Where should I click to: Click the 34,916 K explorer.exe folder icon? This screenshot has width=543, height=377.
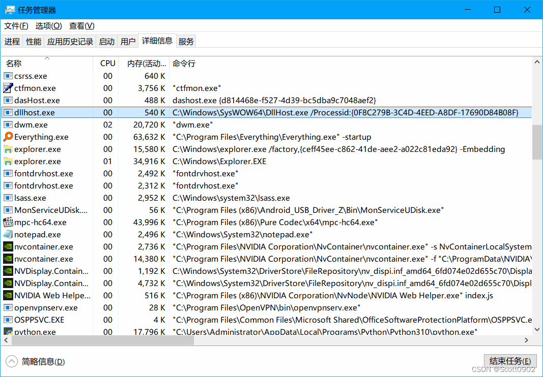[8, 161]
